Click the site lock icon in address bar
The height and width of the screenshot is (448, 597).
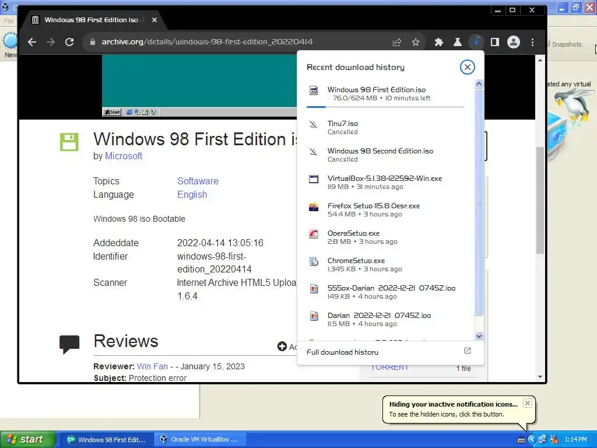pyautogui.click(x=93, y=42)
